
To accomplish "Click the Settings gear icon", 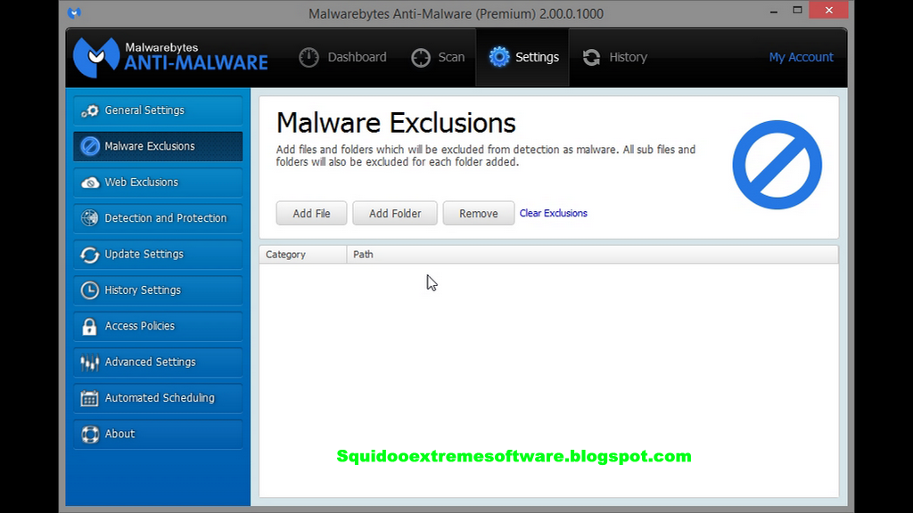I will 499,57.
